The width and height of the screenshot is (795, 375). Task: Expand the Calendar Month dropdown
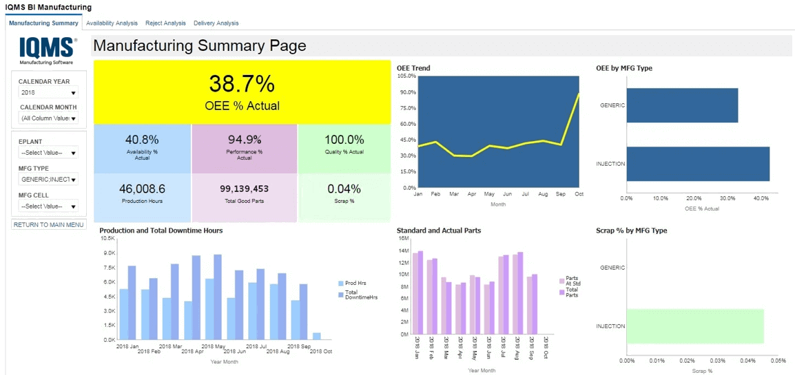point(48,118)
